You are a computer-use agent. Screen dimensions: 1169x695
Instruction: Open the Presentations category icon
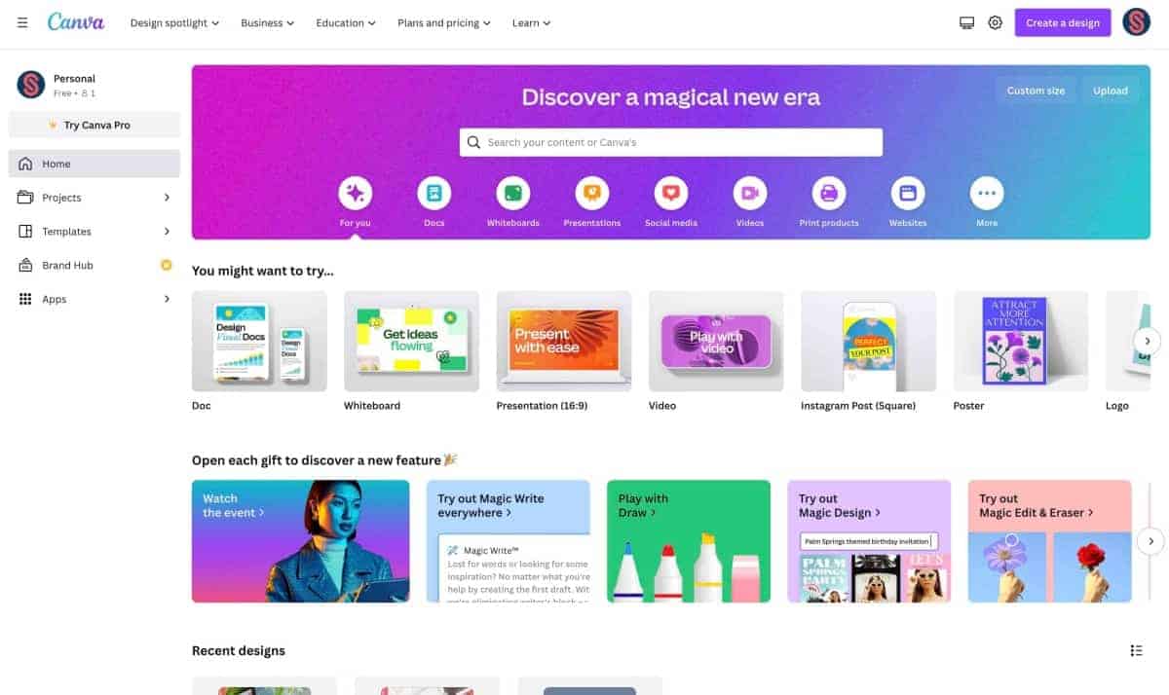tap(592, 193)
